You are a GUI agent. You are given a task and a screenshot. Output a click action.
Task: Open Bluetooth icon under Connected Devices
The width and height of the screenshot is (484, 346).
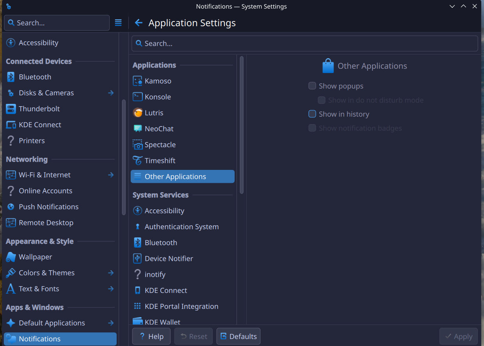coord(11,77)
